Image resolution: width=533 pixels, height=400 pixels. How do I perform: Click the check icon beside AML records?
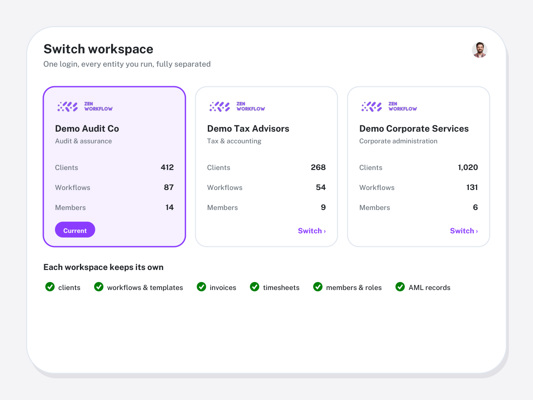pyautogui.click(x=400, y=287)
